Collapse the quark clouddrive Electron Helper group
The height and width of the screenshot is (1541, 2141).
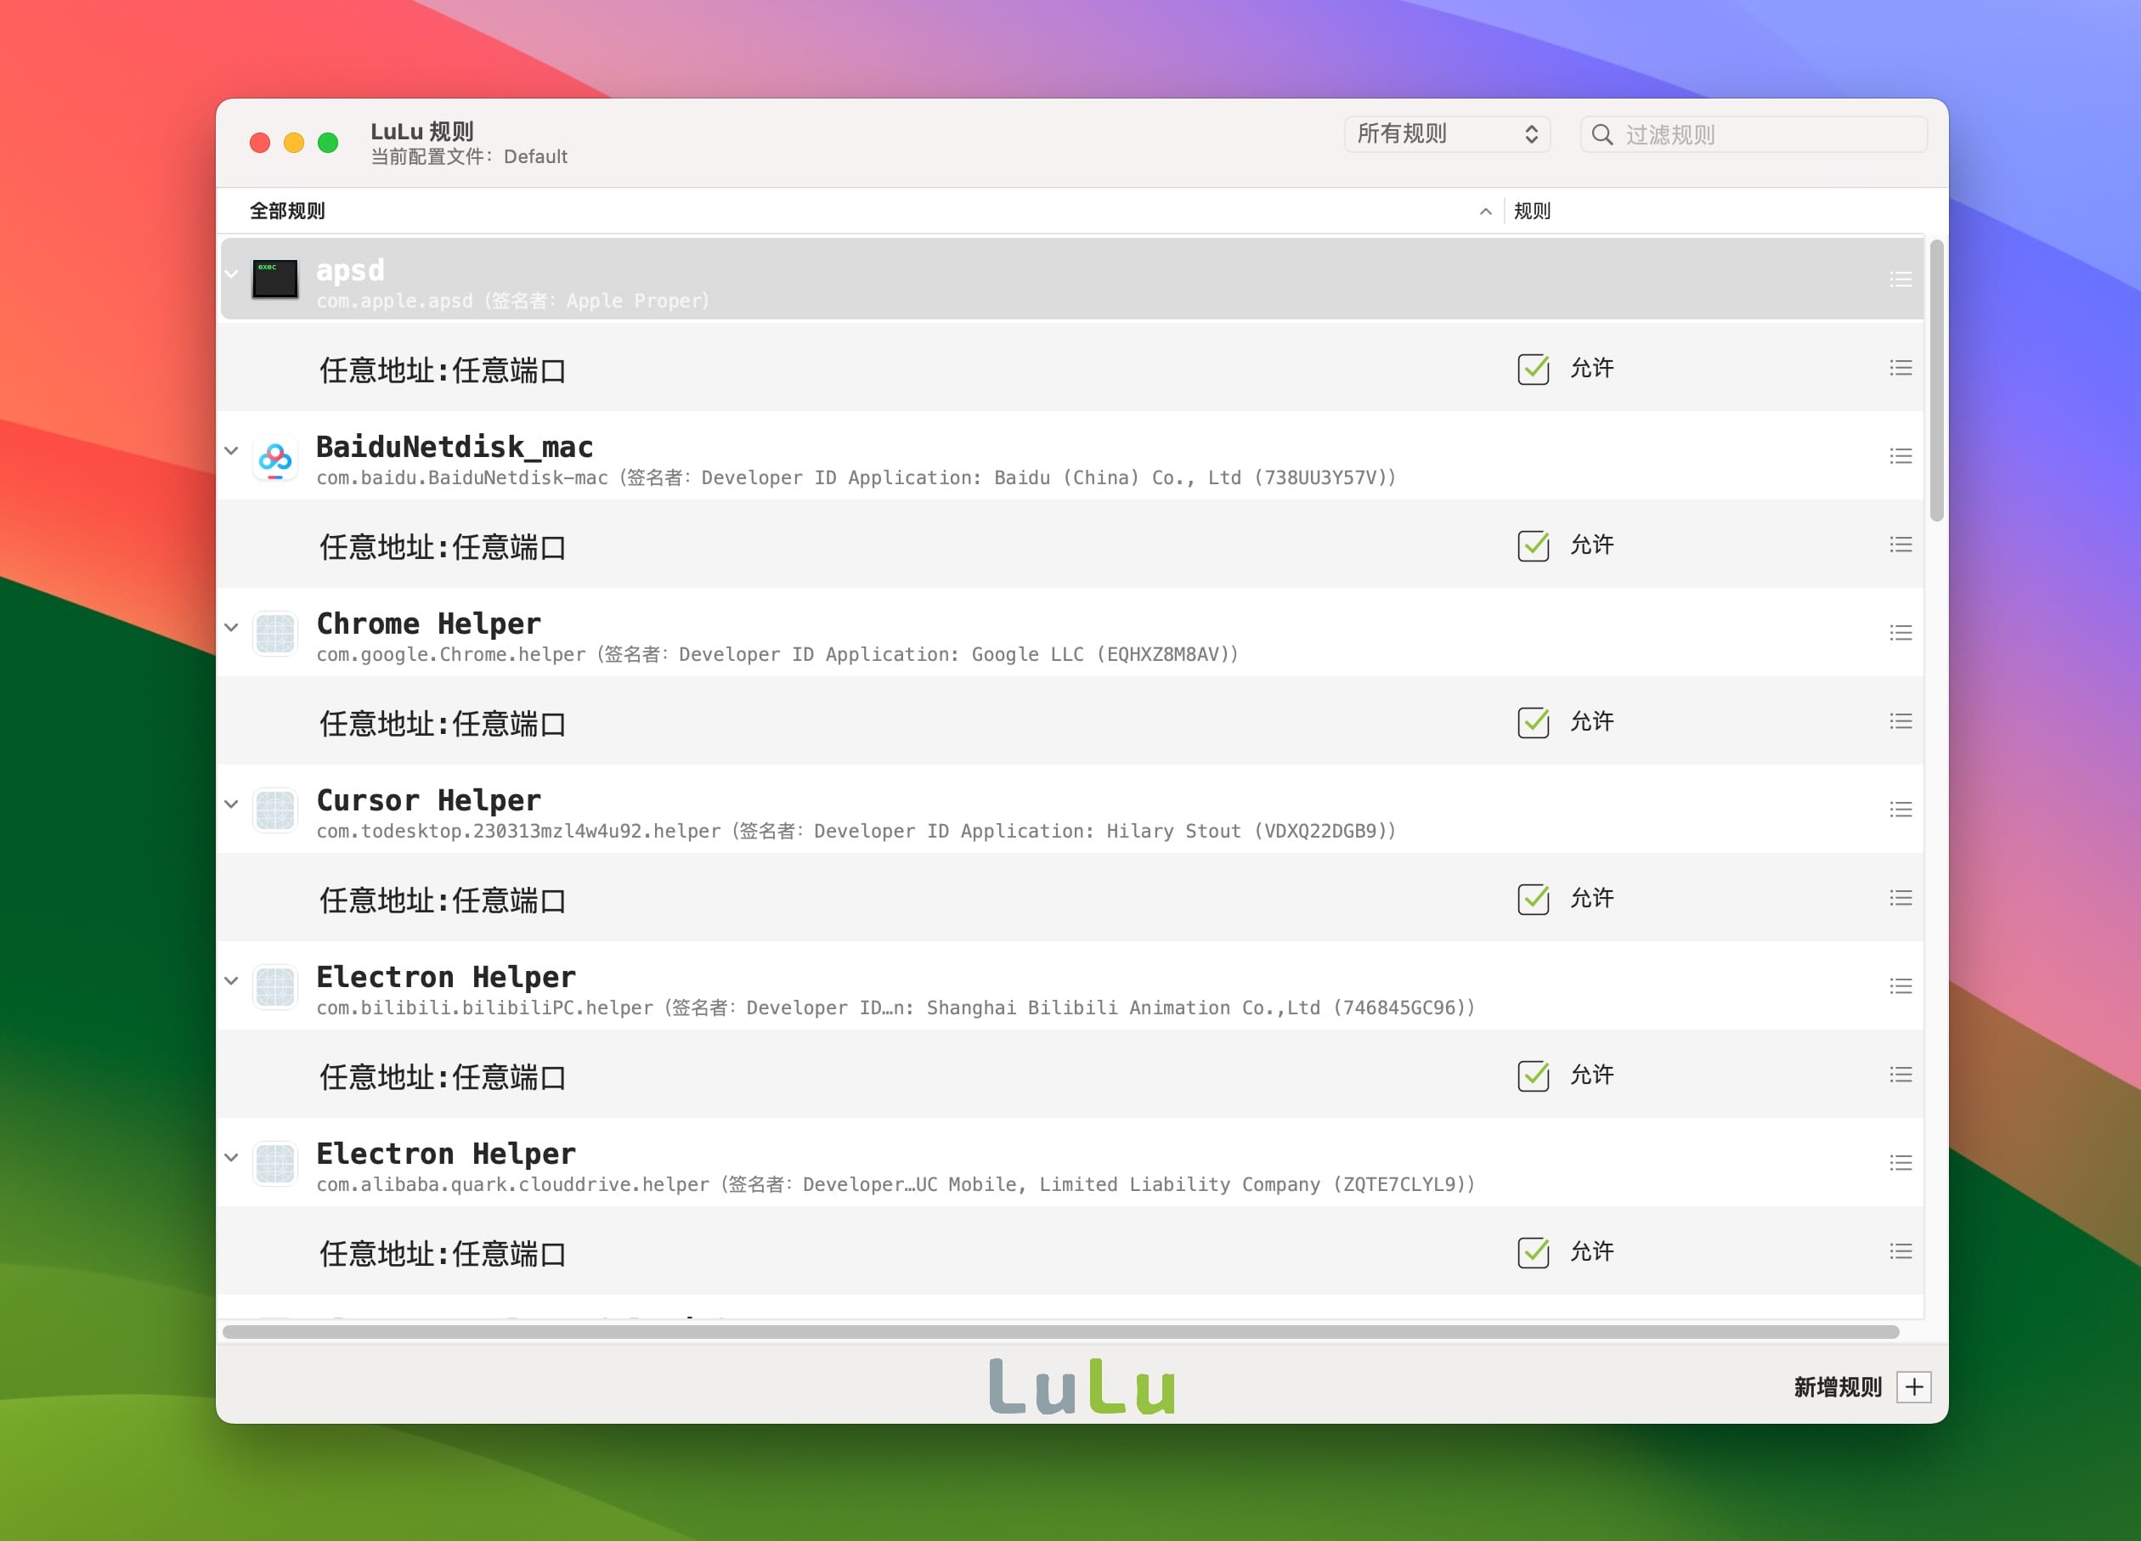(231, 1156)
